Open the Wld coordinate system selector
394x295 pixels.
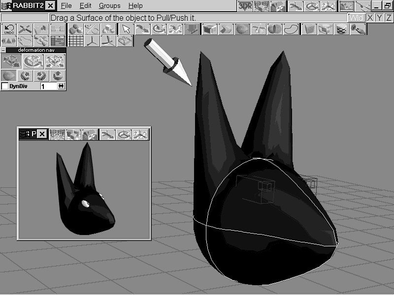pos(356,18)
